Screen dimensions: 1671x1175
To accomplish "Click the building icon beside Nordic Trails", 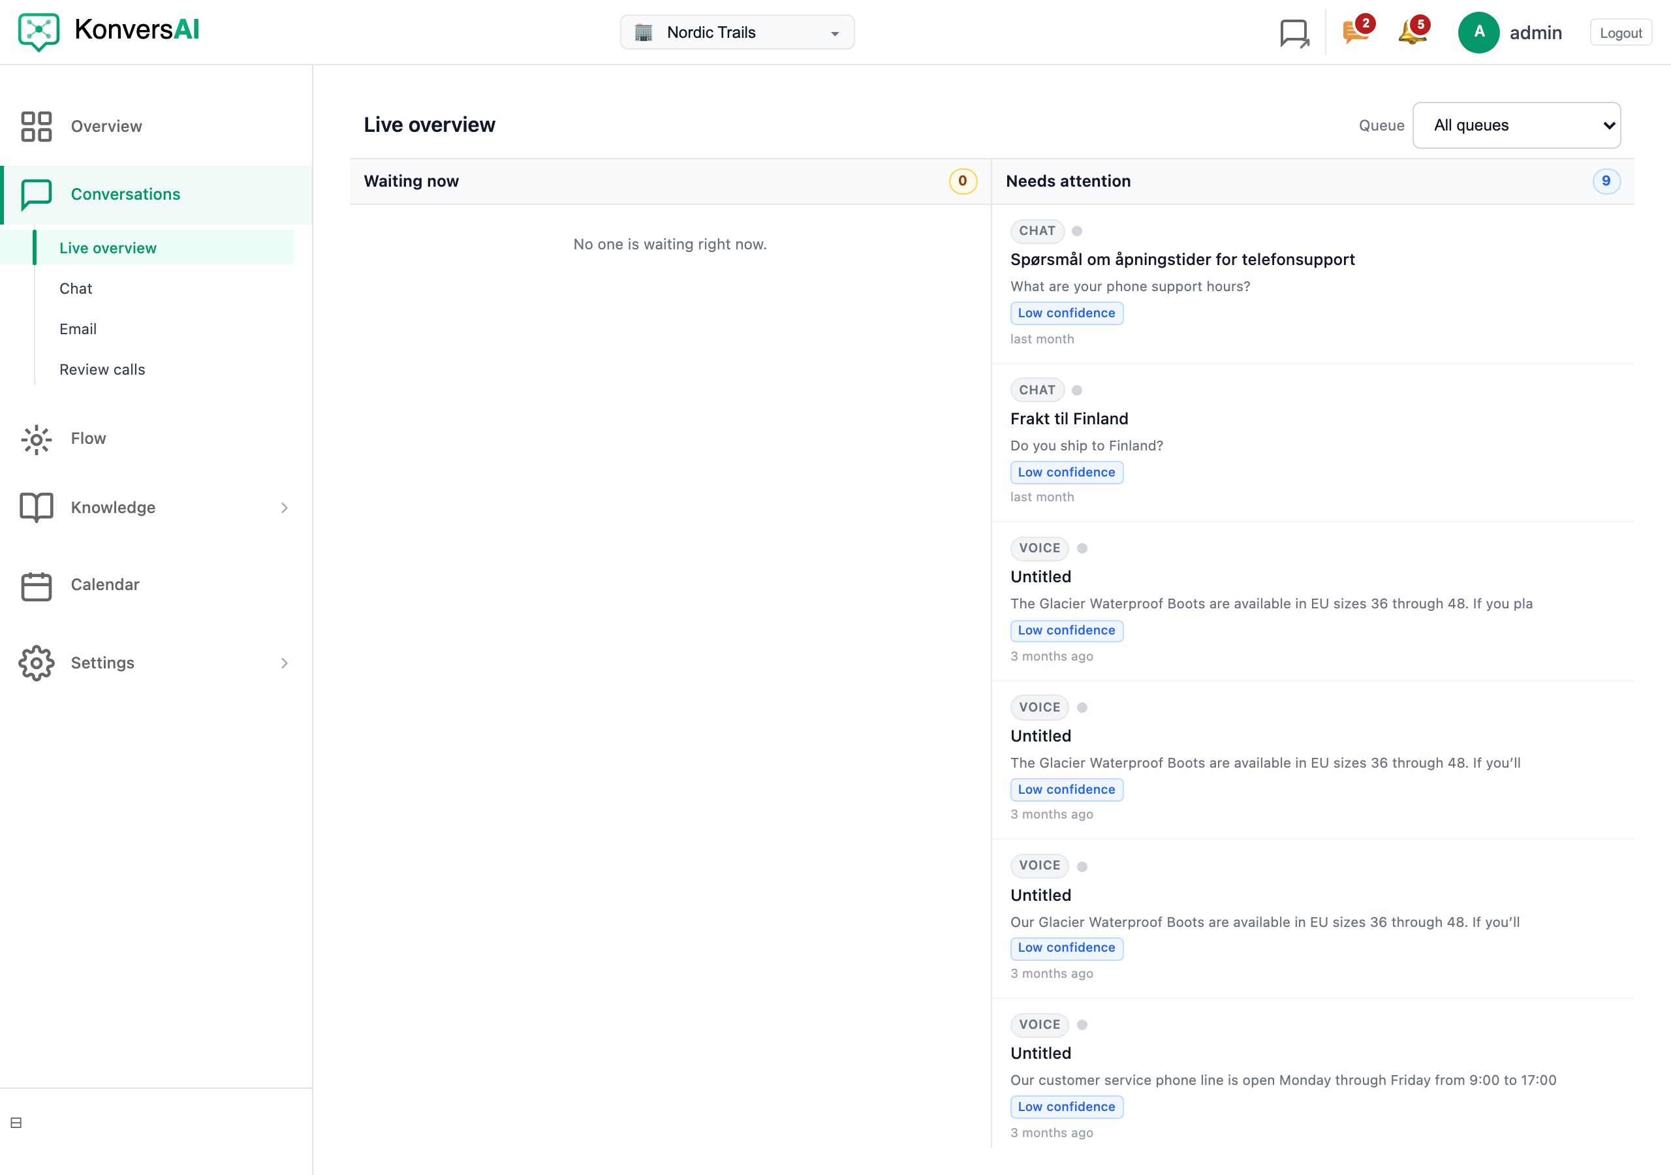I will [644, 33].
